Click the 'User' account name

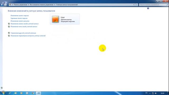(63, 17)
